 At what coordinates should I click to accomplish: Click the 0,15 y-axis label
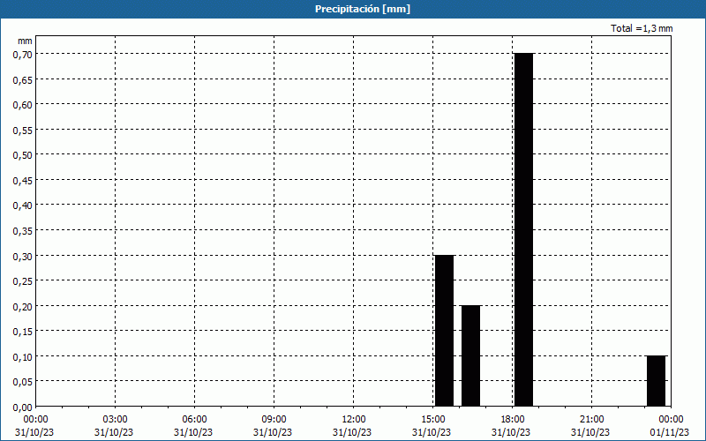[22, 333]
